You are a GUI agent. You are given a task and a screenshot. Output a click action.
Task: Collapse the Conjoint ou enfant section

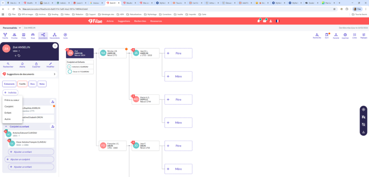(x=6, y=127)
